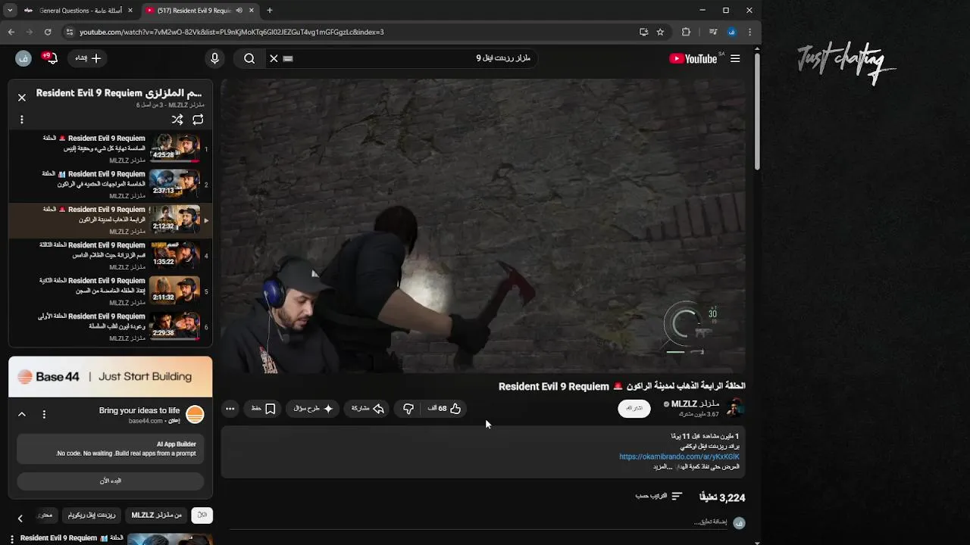The height and width of the screenshot is (545, 970).
Task: Play playlist video with 2:11:32 duration
Action: point(110,291)
